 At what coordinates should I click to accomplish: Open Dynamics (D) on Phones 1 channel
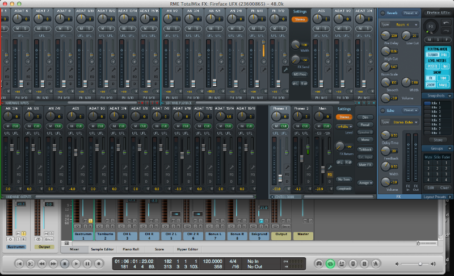click(x=287, y=182)
